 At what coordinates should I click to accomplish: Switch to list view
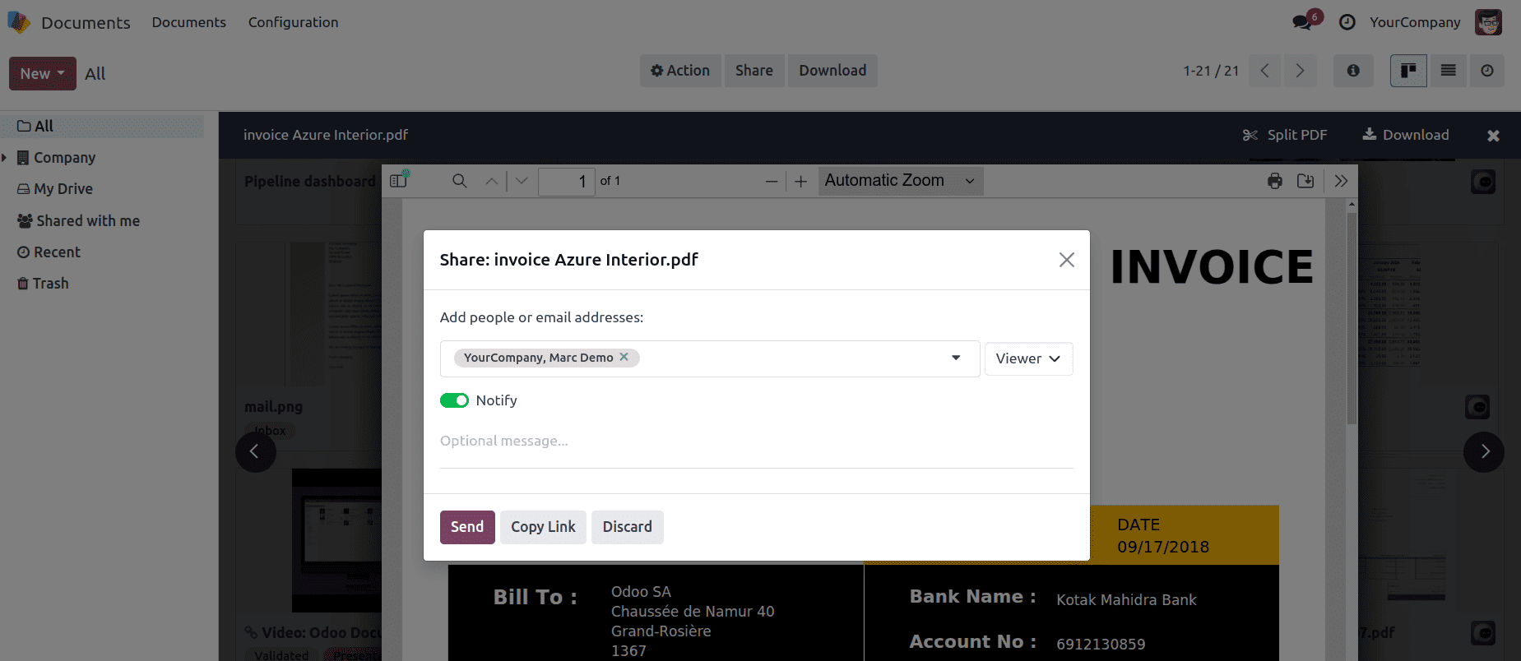(1449, 71)
